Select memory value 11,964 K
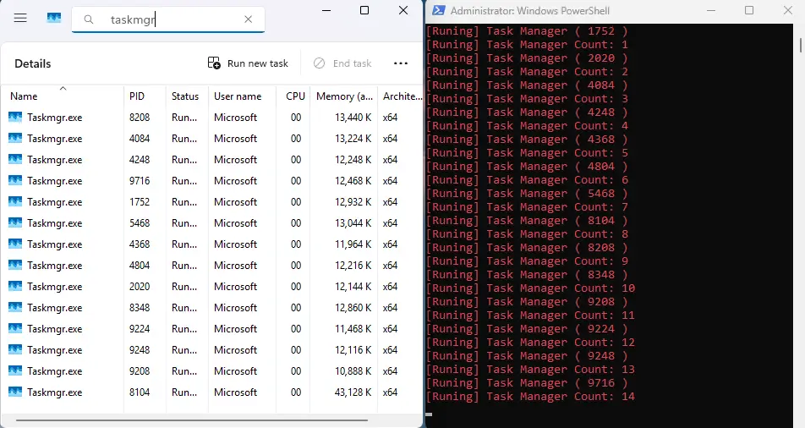This screenshot has height=428, width=805. [353, 244]
